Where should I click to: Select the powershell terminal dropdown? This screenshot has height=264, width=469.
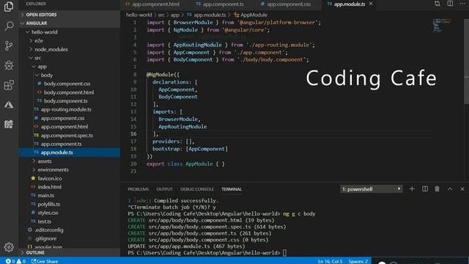click(x=372, y=189)
